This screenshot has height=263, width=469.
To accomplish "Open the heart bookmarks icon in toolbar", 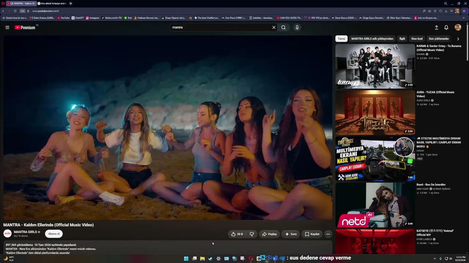I will pyautogui.click(x=440, y=11).
